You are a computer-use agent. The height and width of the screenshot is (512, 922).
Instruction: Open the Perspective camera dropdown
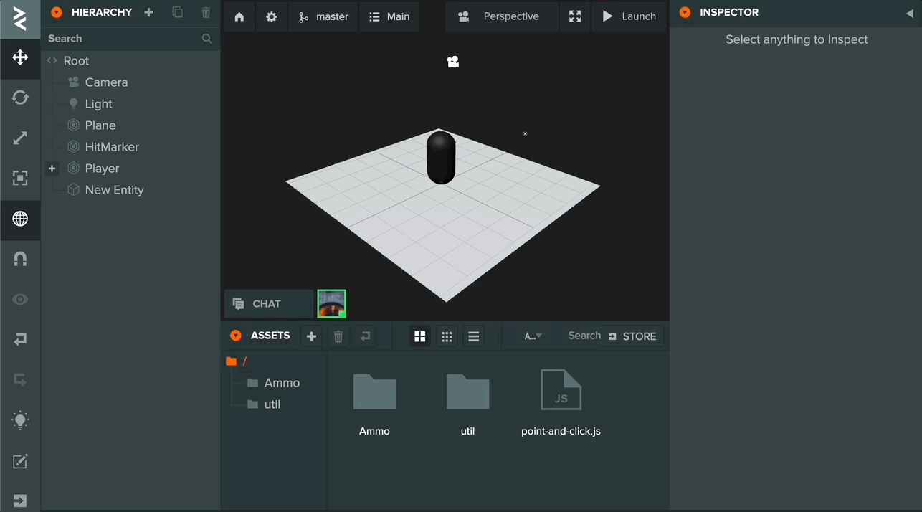coord(502,16)
